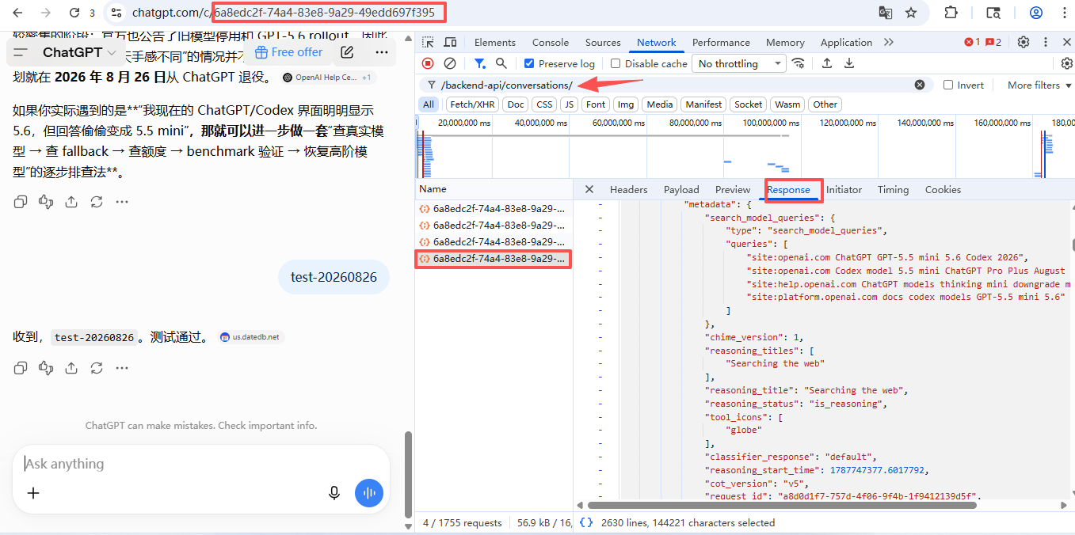1075x535 pixels.
Task: Clear the filter text with the X icon
Action: [x=920, y=85]
